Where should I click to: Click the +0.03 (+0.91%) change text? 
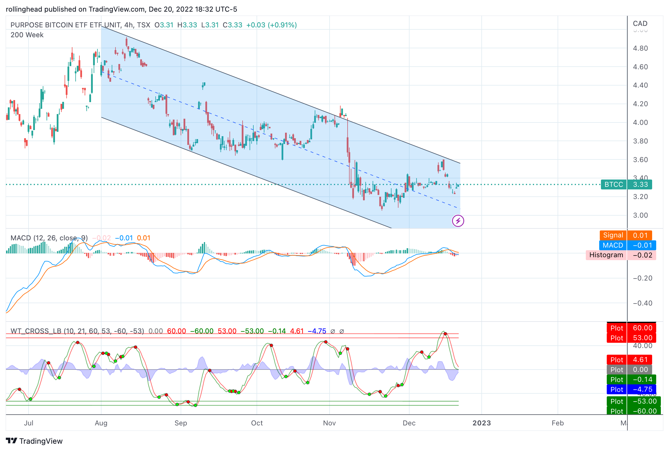271,25
